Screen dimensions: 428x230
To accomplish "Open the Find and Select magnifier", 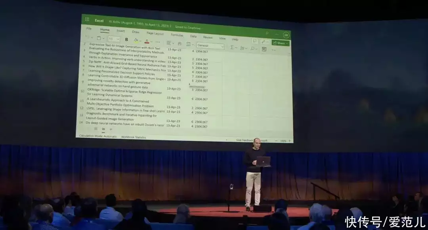I will [x=252, y=49].
